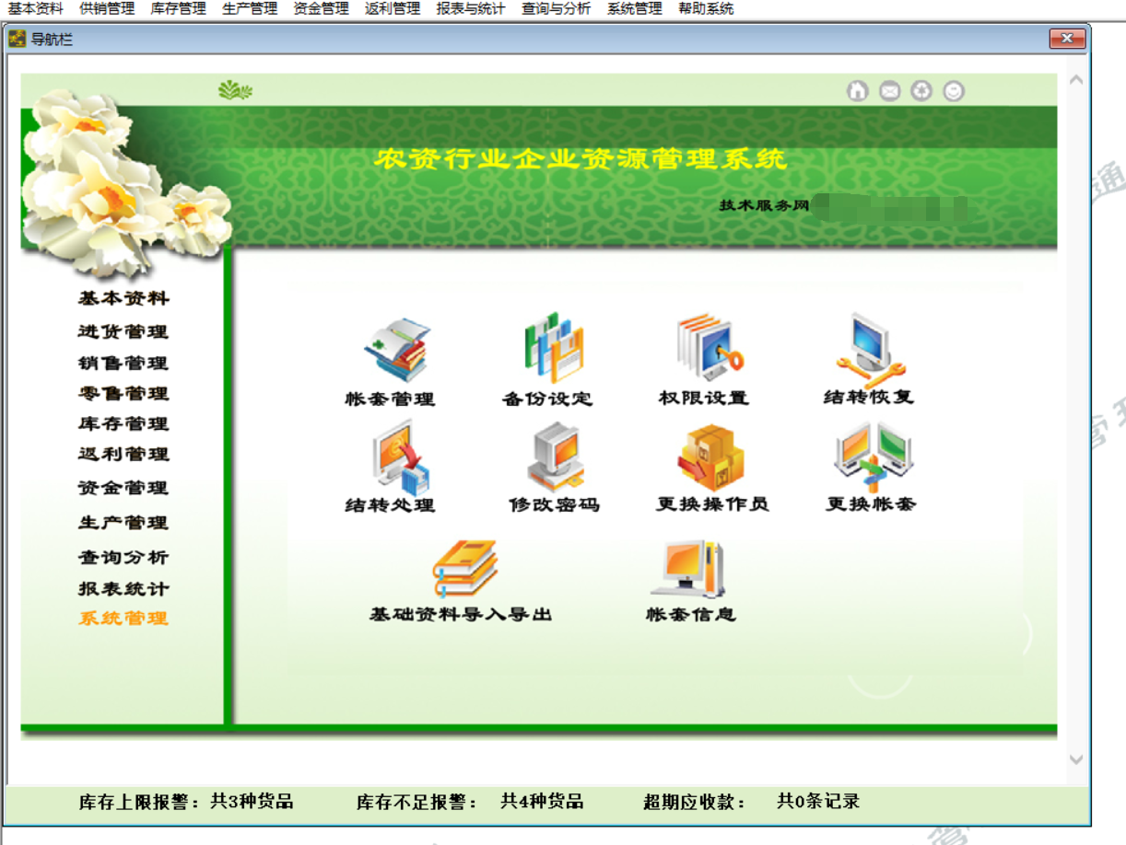
Task: Select highlighted 系统管理 in left sidebar
Action: (x=123, y=619)
